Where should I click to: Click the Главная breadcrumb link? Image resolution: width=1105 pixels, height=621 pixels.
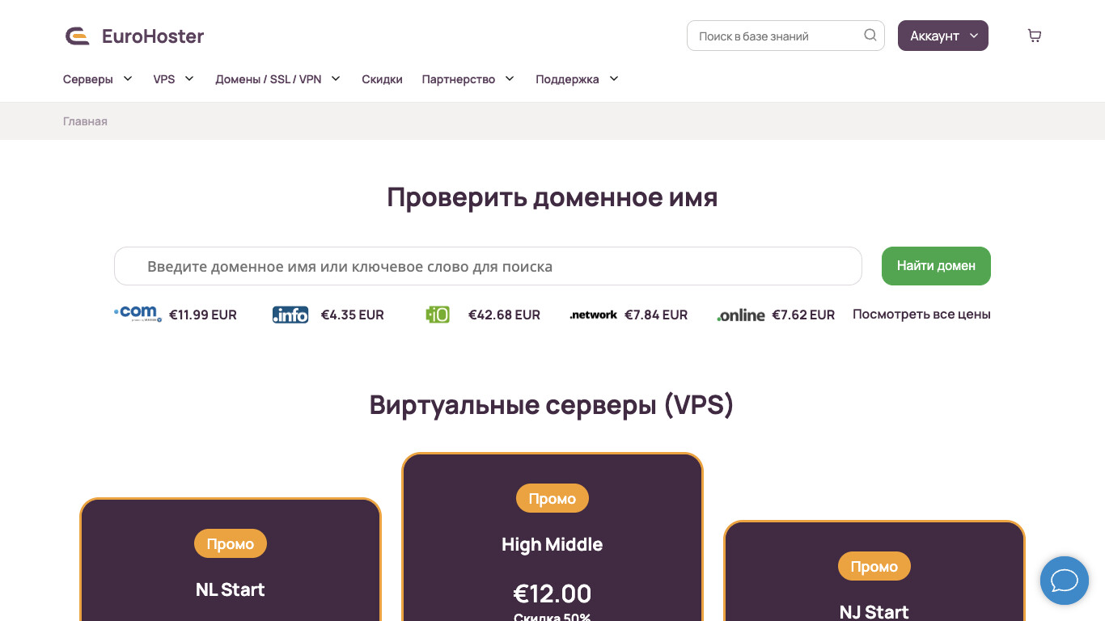click(x=85, y=120)
